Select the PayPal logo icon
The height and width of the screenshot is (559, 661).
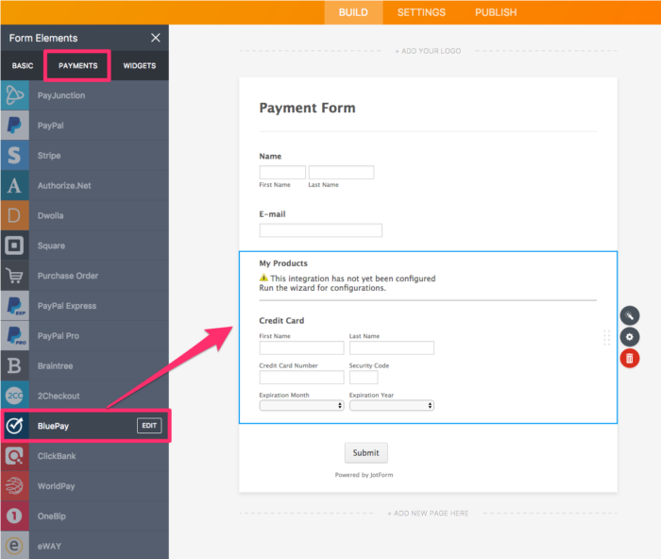coord(15,126)
